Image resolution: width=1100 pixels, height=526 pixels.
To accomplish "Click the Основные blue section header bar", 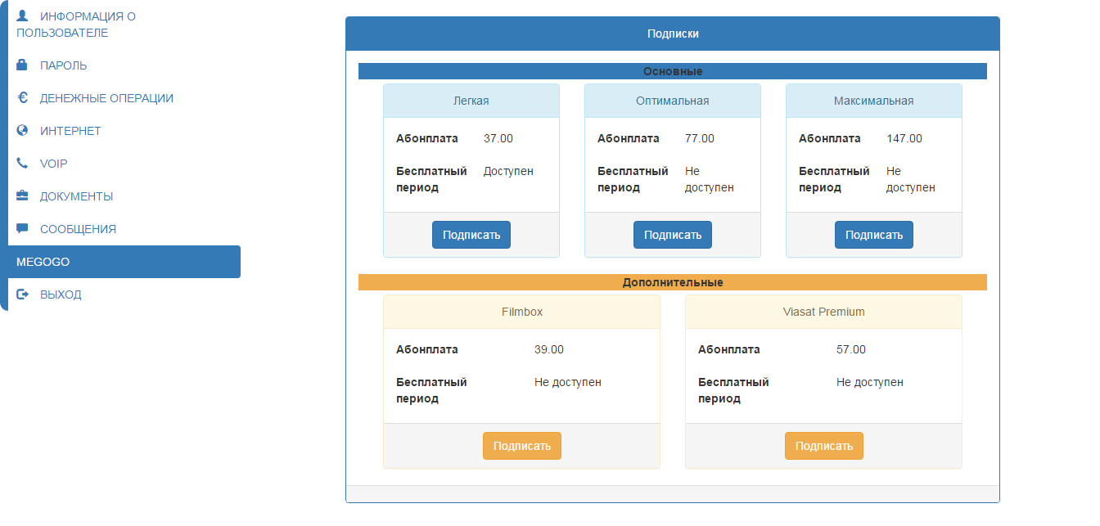I will 673,71.
